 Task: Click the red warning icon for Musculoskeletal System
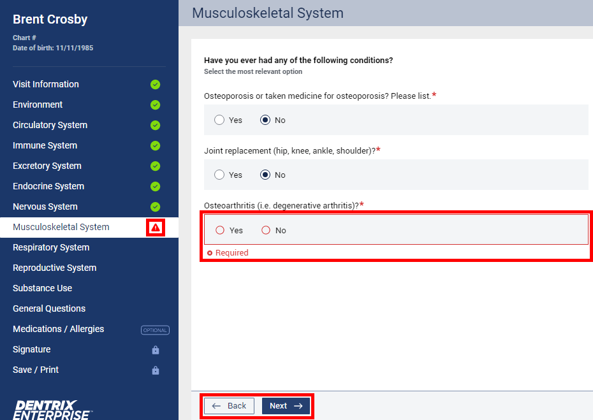(156, 228)
